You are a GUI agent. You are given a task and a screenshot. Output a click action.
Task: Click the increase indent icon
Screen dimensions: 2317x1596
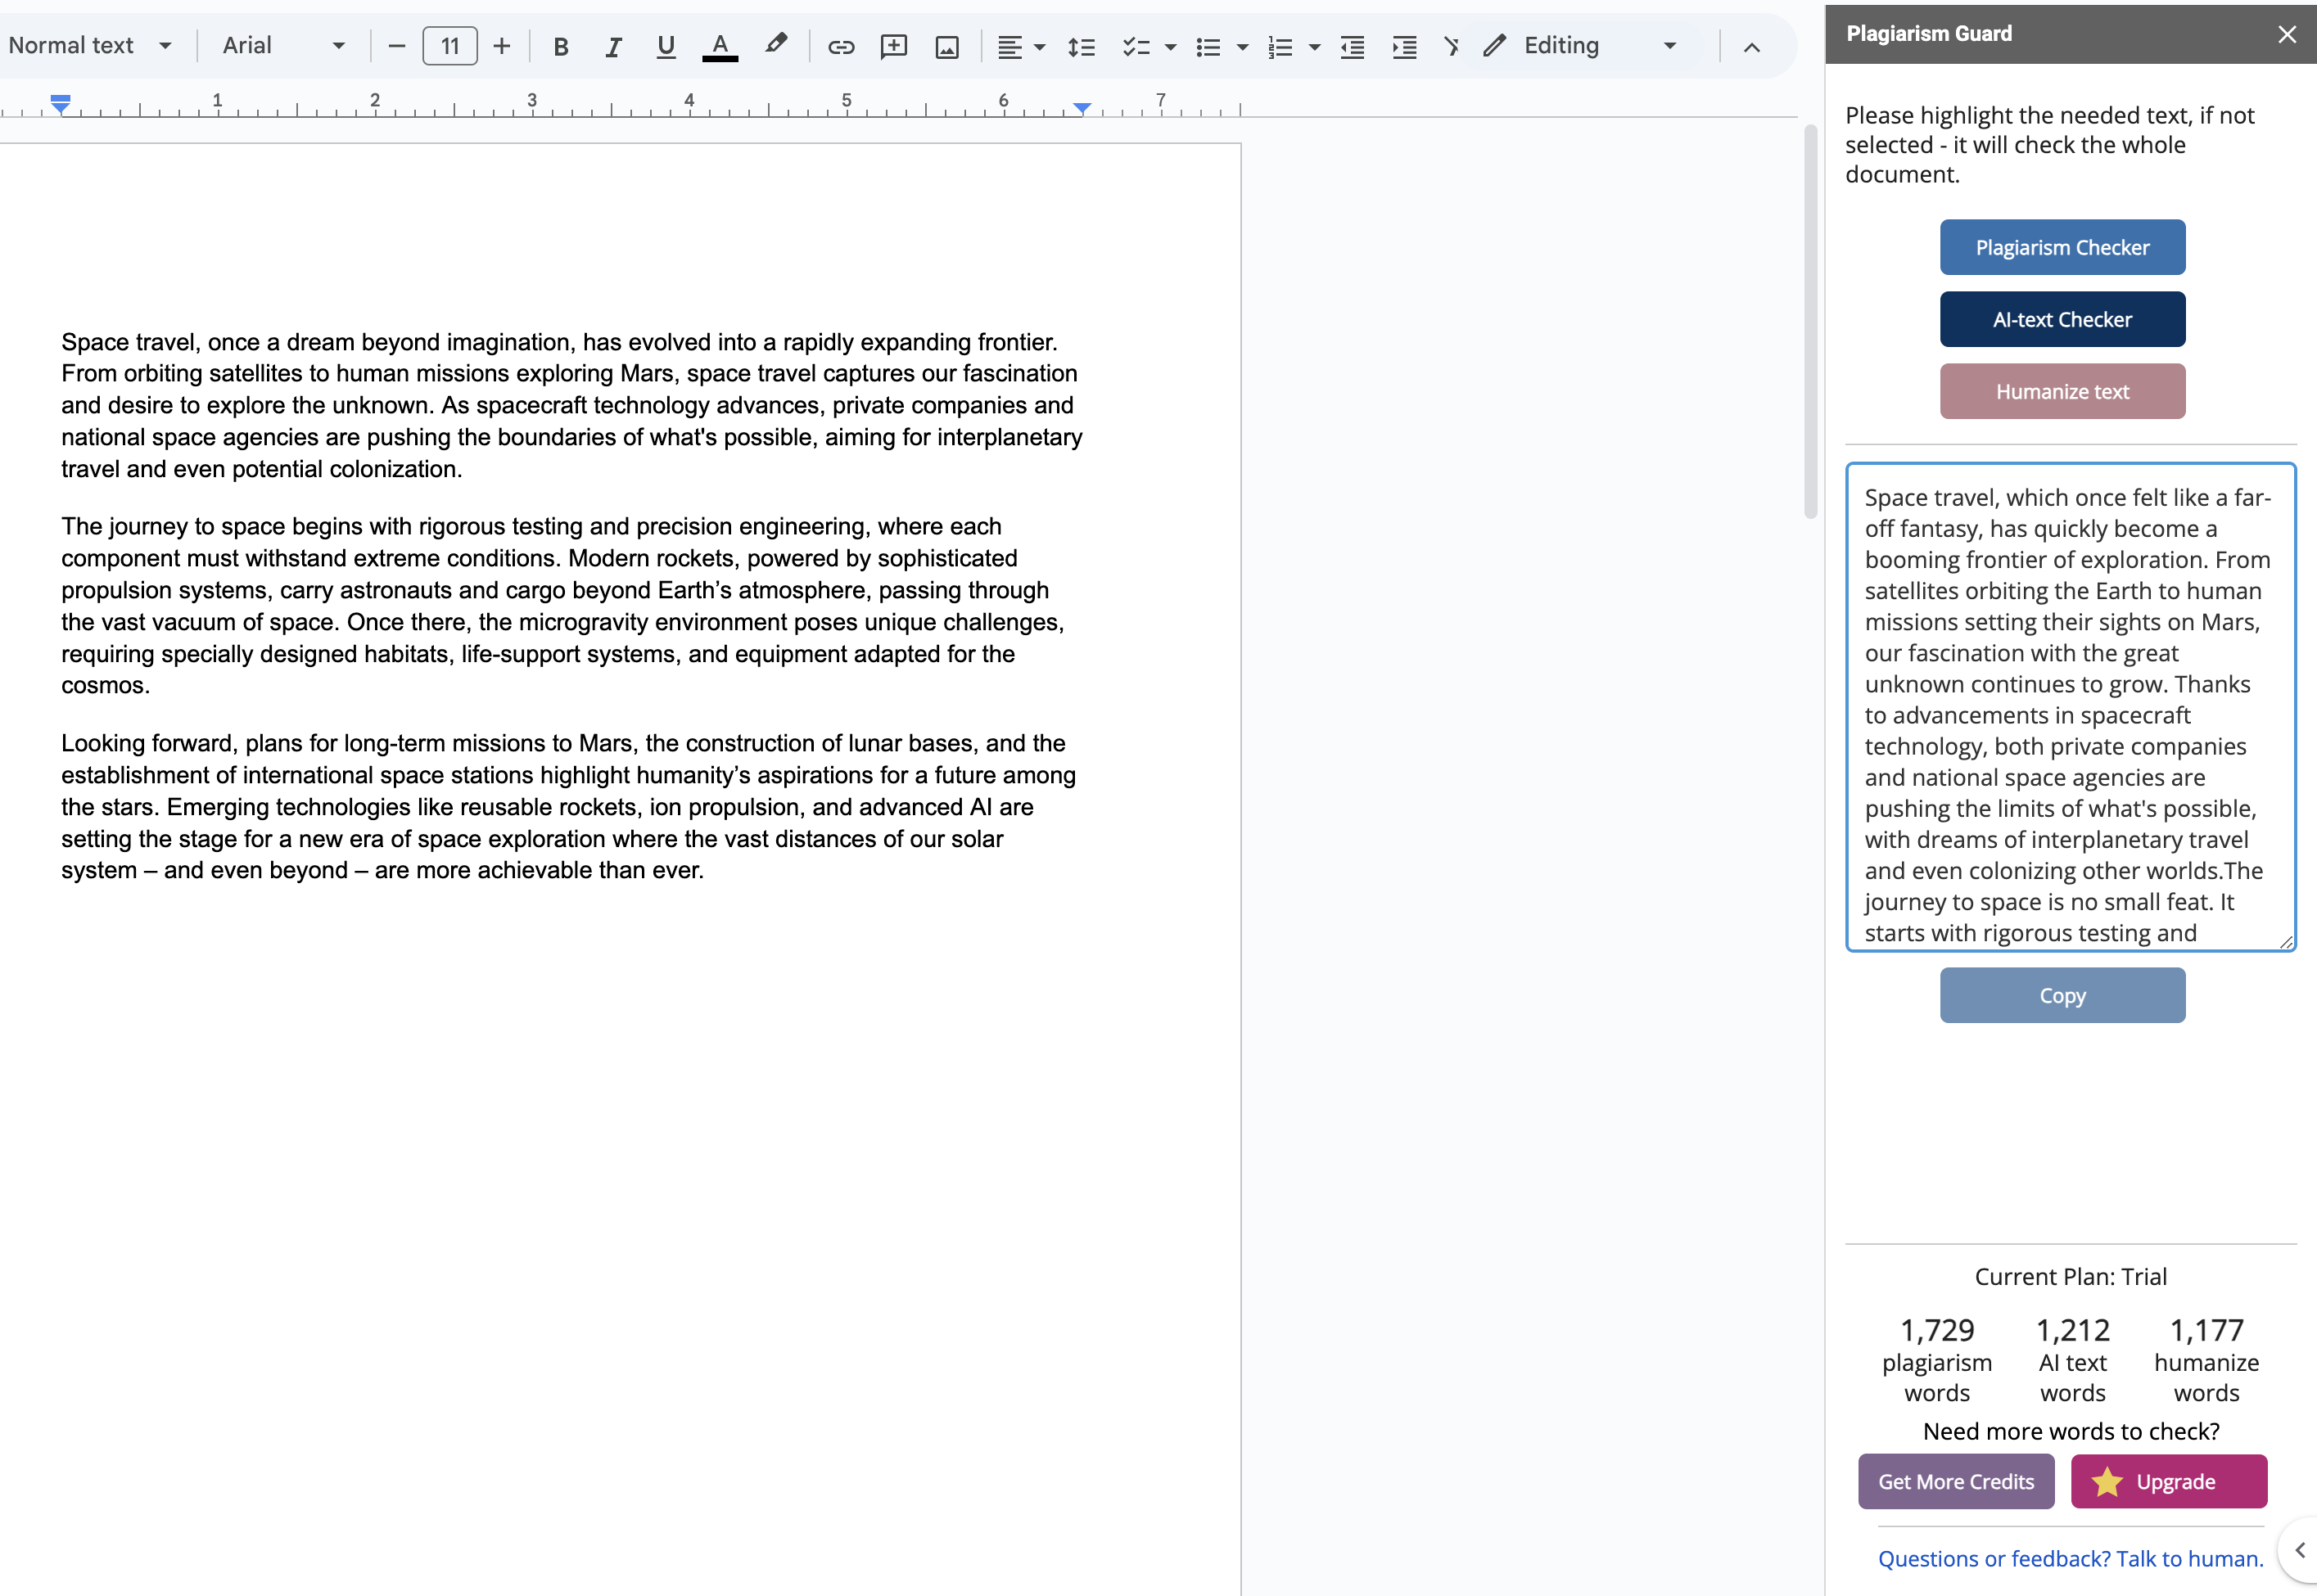pyautogui.click(x=1403, y=46)
